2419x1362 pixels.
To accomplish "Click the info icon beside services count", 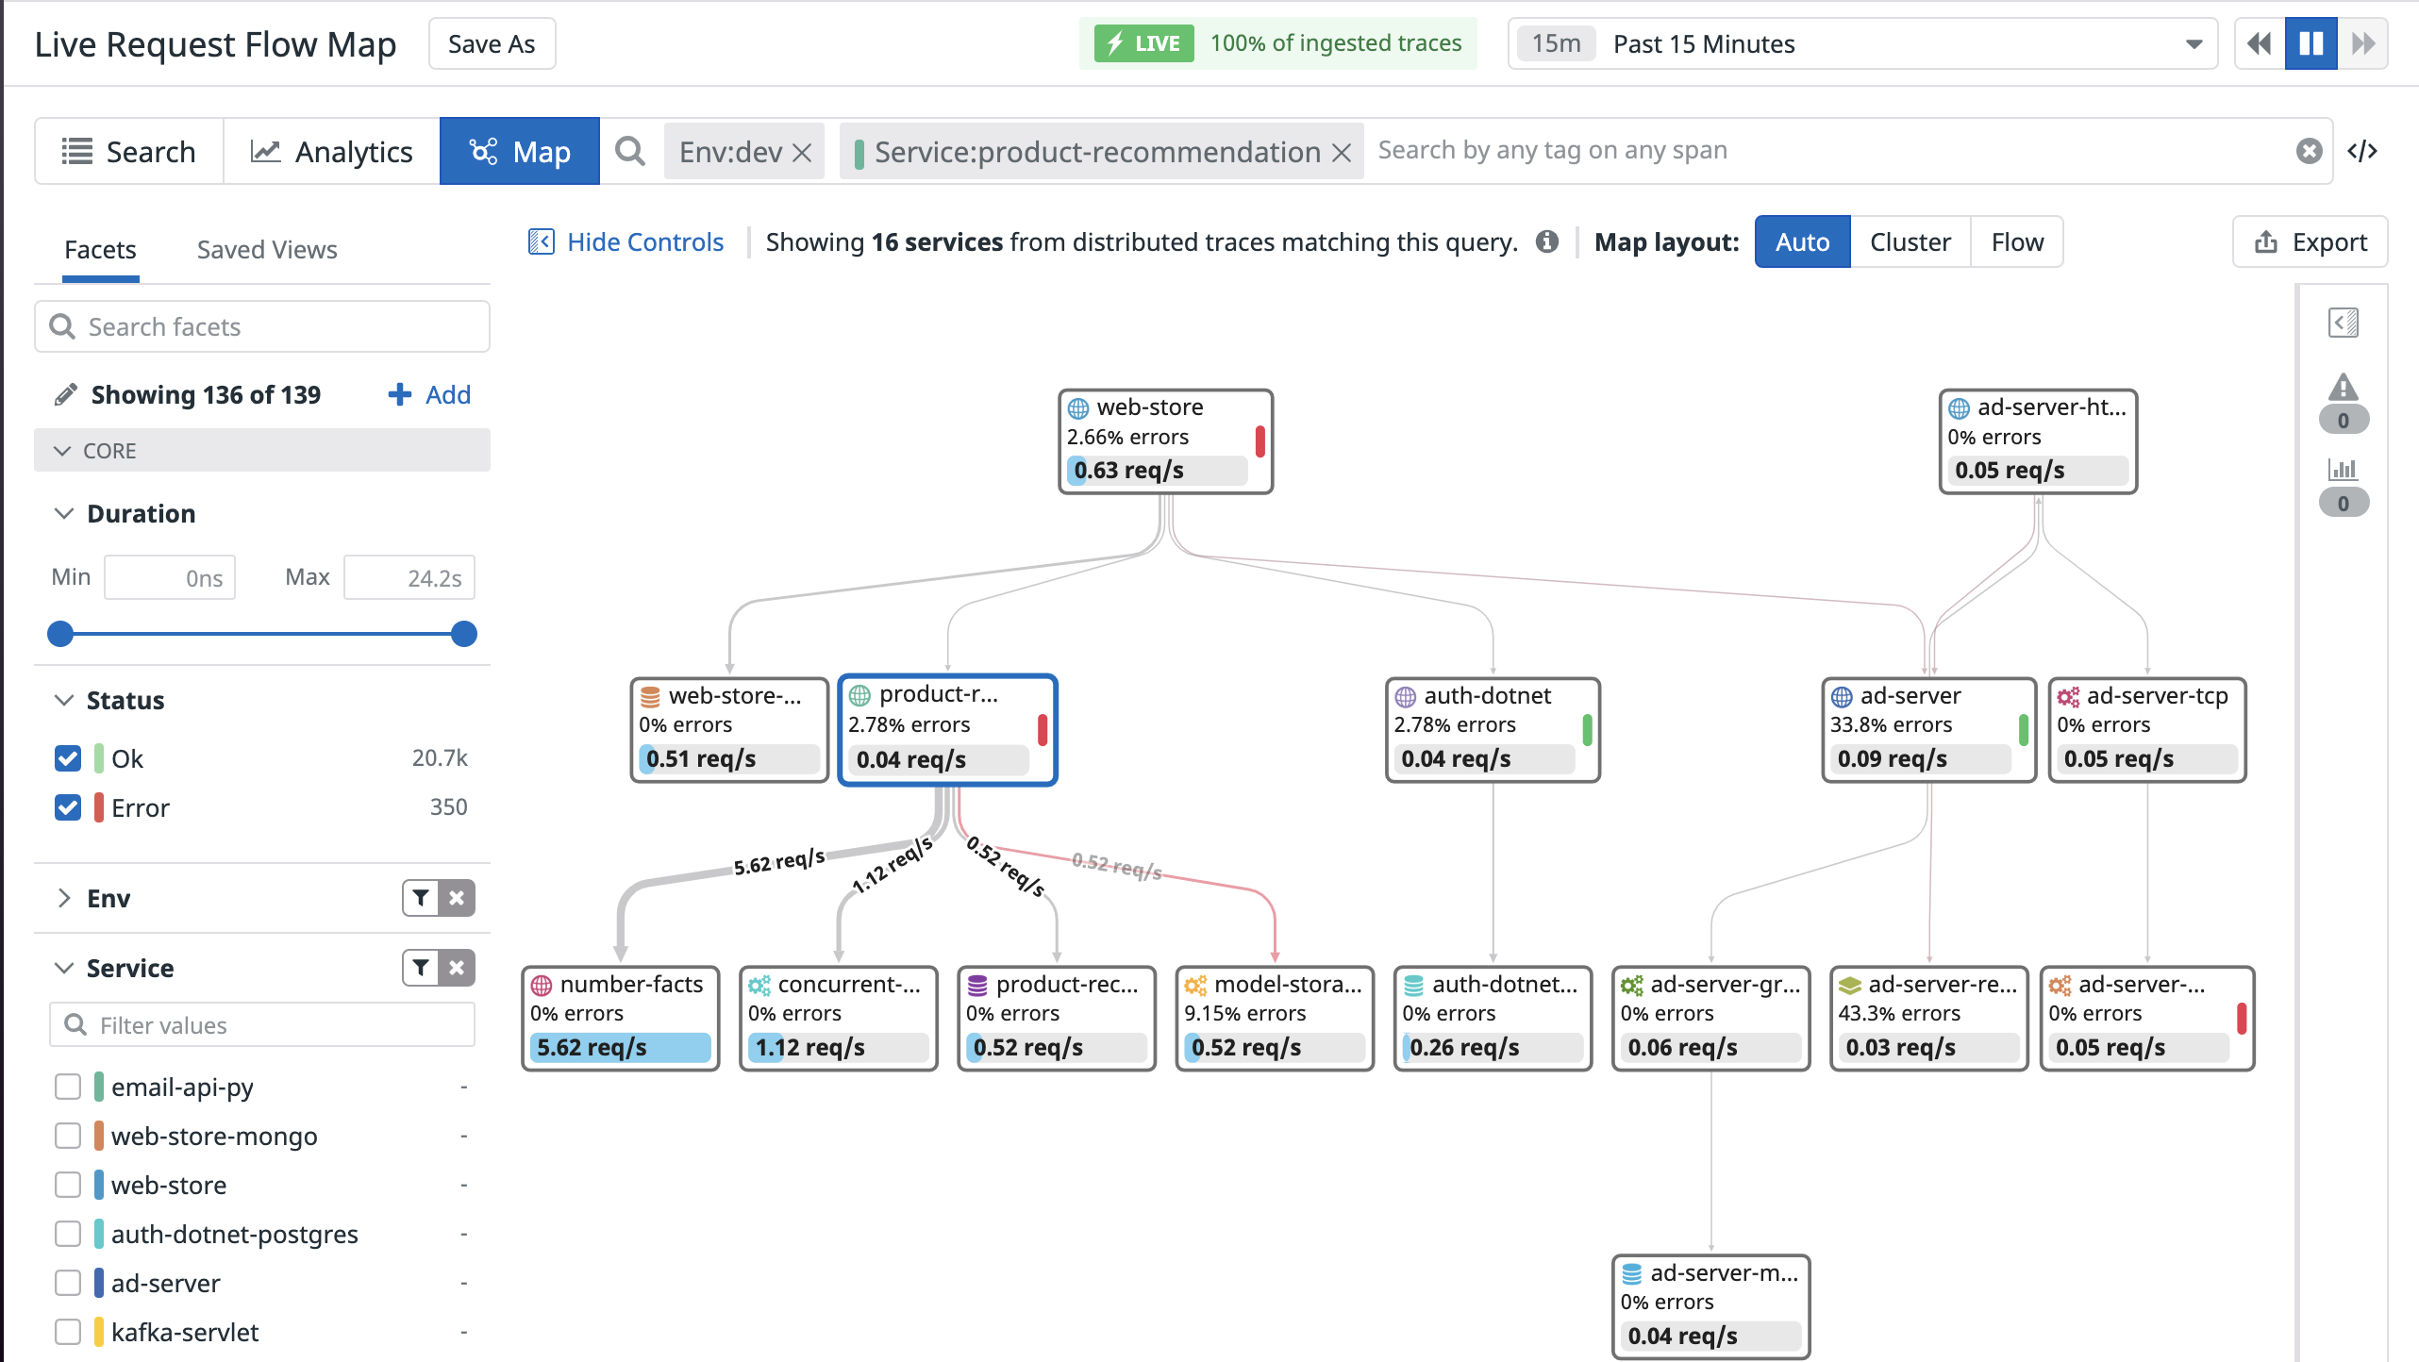I will click(1547, 241).
